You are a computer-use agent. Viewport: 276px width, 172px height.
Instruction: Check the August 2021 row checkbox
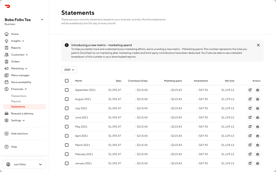click(x=67, y=99)
